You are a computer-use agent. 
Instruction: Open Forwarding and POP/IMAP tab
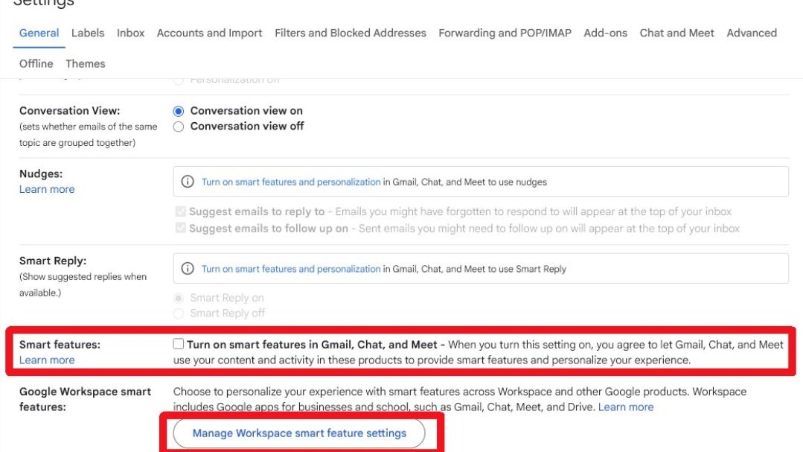coord(505,33)
